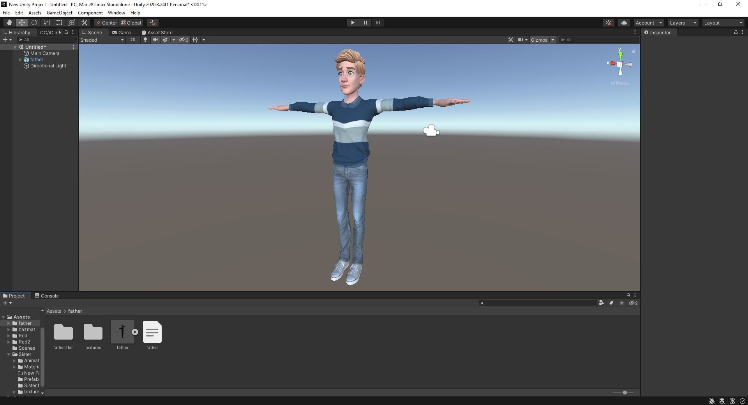
Task: Open scene effects dropdown arrow
Action: pyautogui.click(x=174, y=40)
